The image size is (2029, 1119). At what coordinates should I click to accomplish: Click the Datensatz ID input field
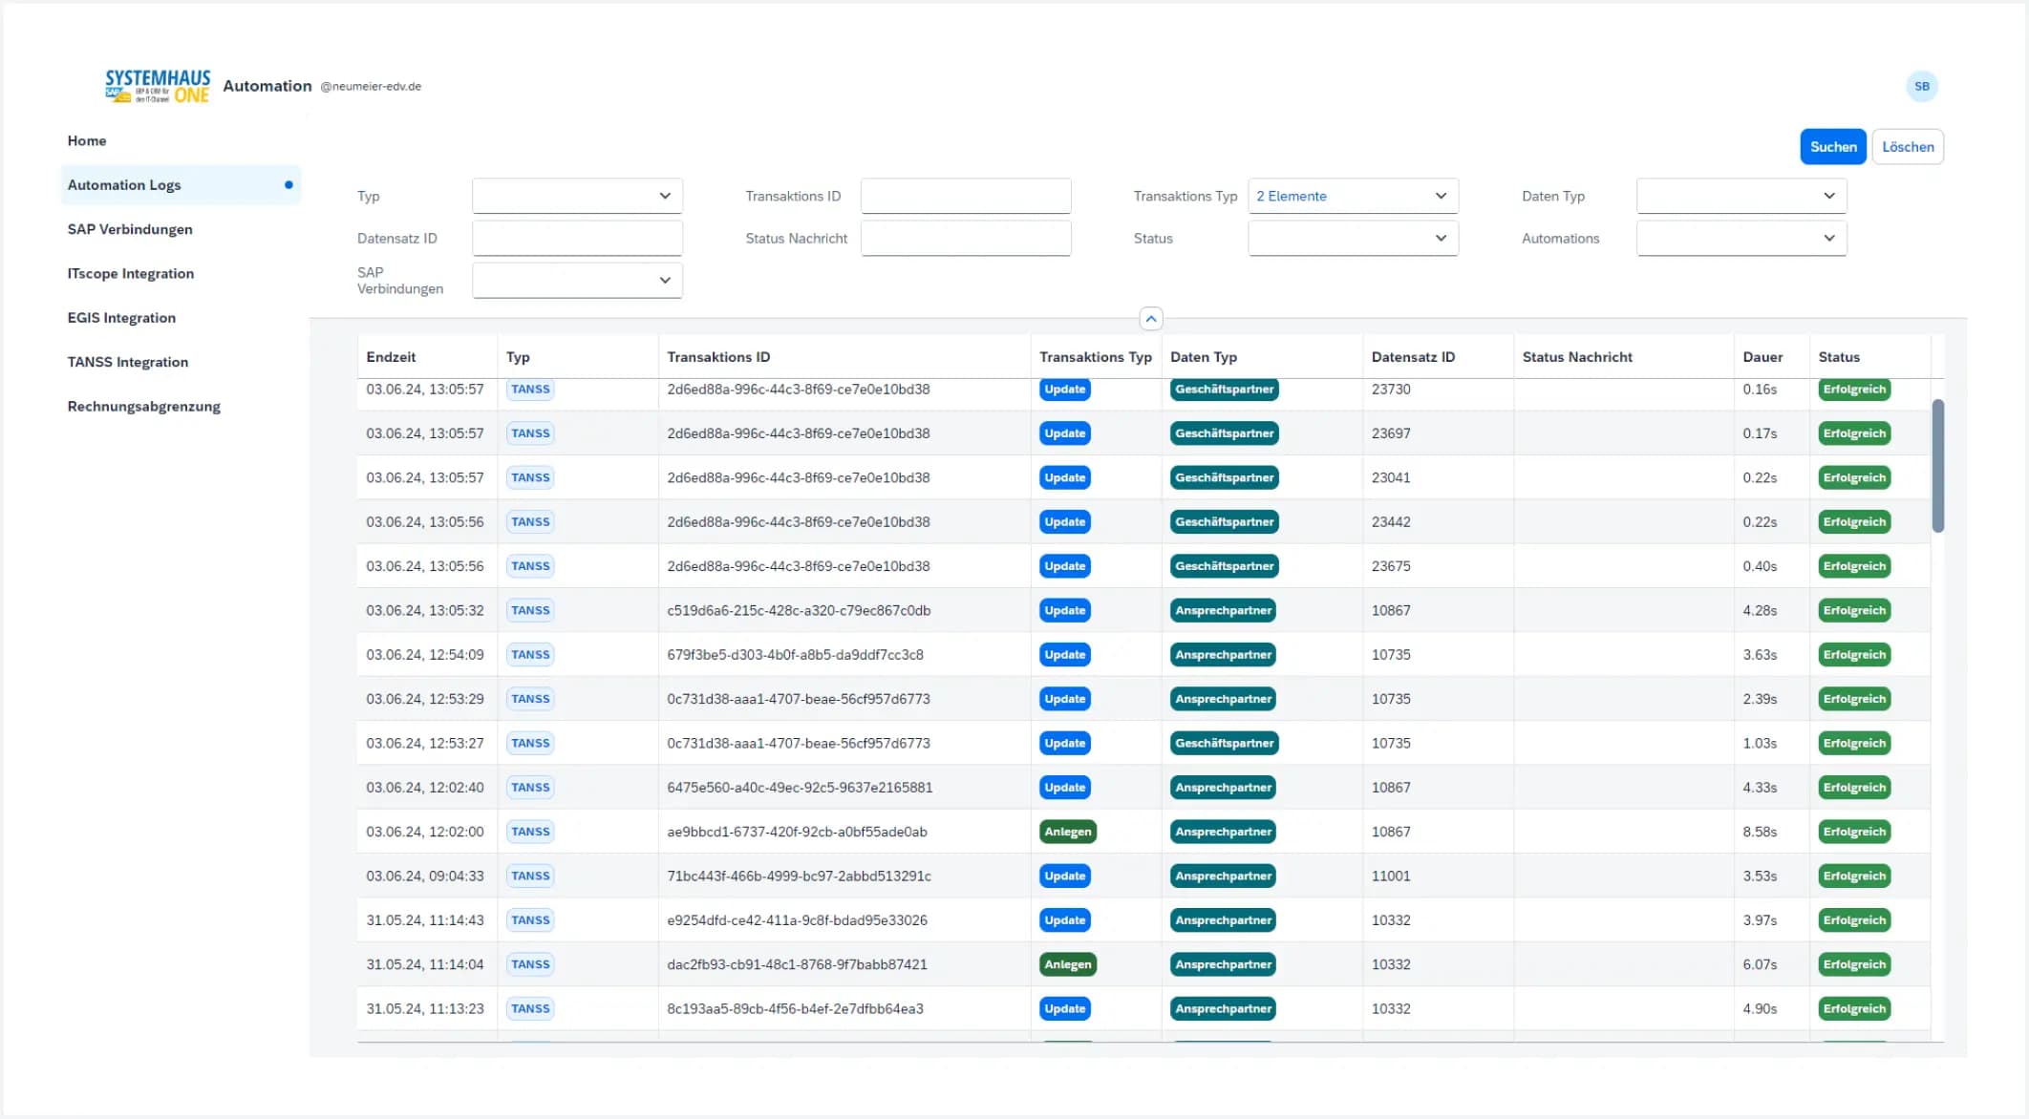[577, 239]
